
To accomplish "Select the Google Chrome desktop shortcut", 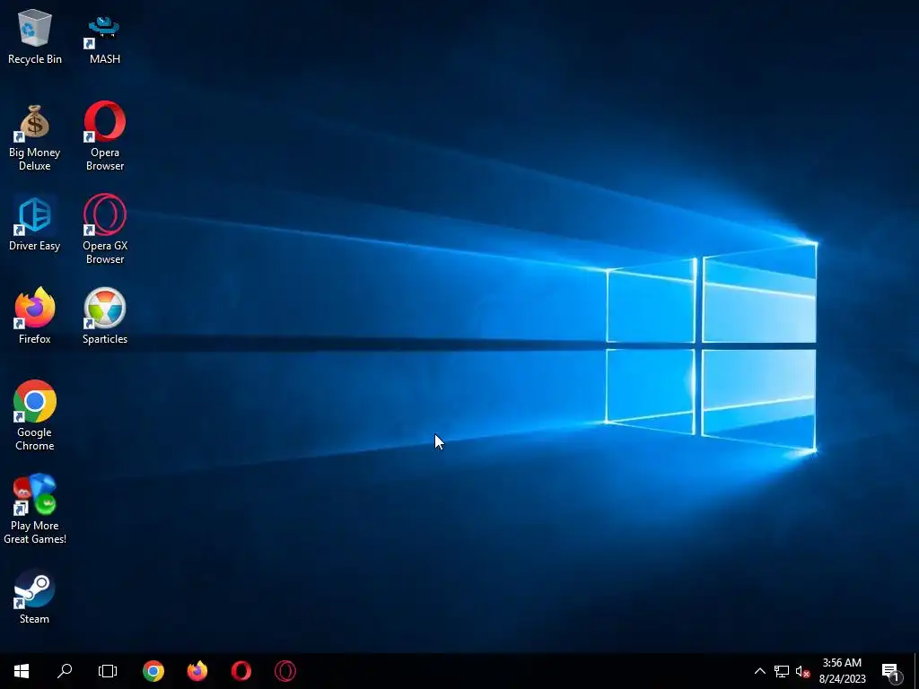I will tap(35, 416).
